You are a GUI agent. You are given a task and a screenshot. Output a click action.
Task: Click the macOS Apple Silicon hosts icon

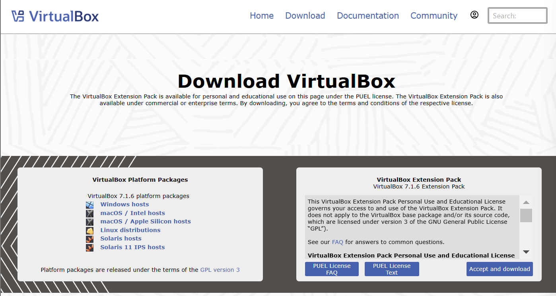(x=90, y=222)
